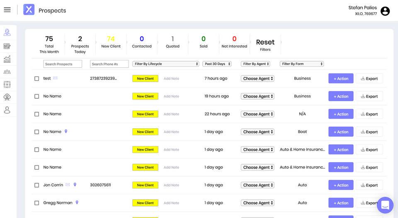Click the location pin beside Gregg Norman
The width and height of the screenshot is (398, 218).
pyautogui.click(x=77, y=202)
